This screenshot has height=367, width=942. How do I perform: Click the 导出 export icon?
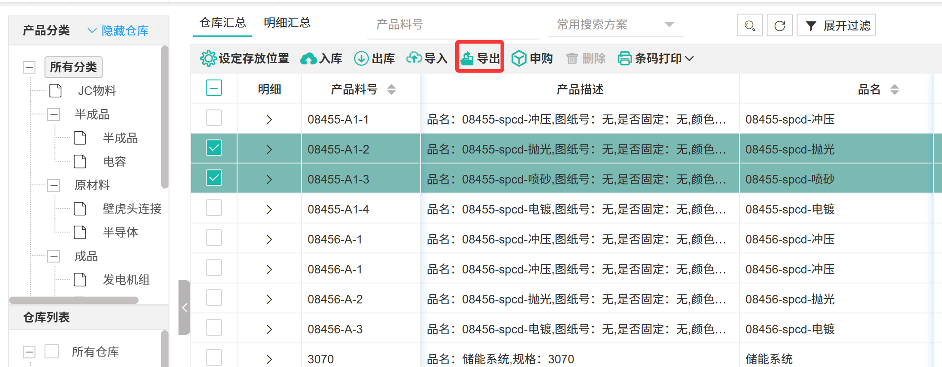467,59
